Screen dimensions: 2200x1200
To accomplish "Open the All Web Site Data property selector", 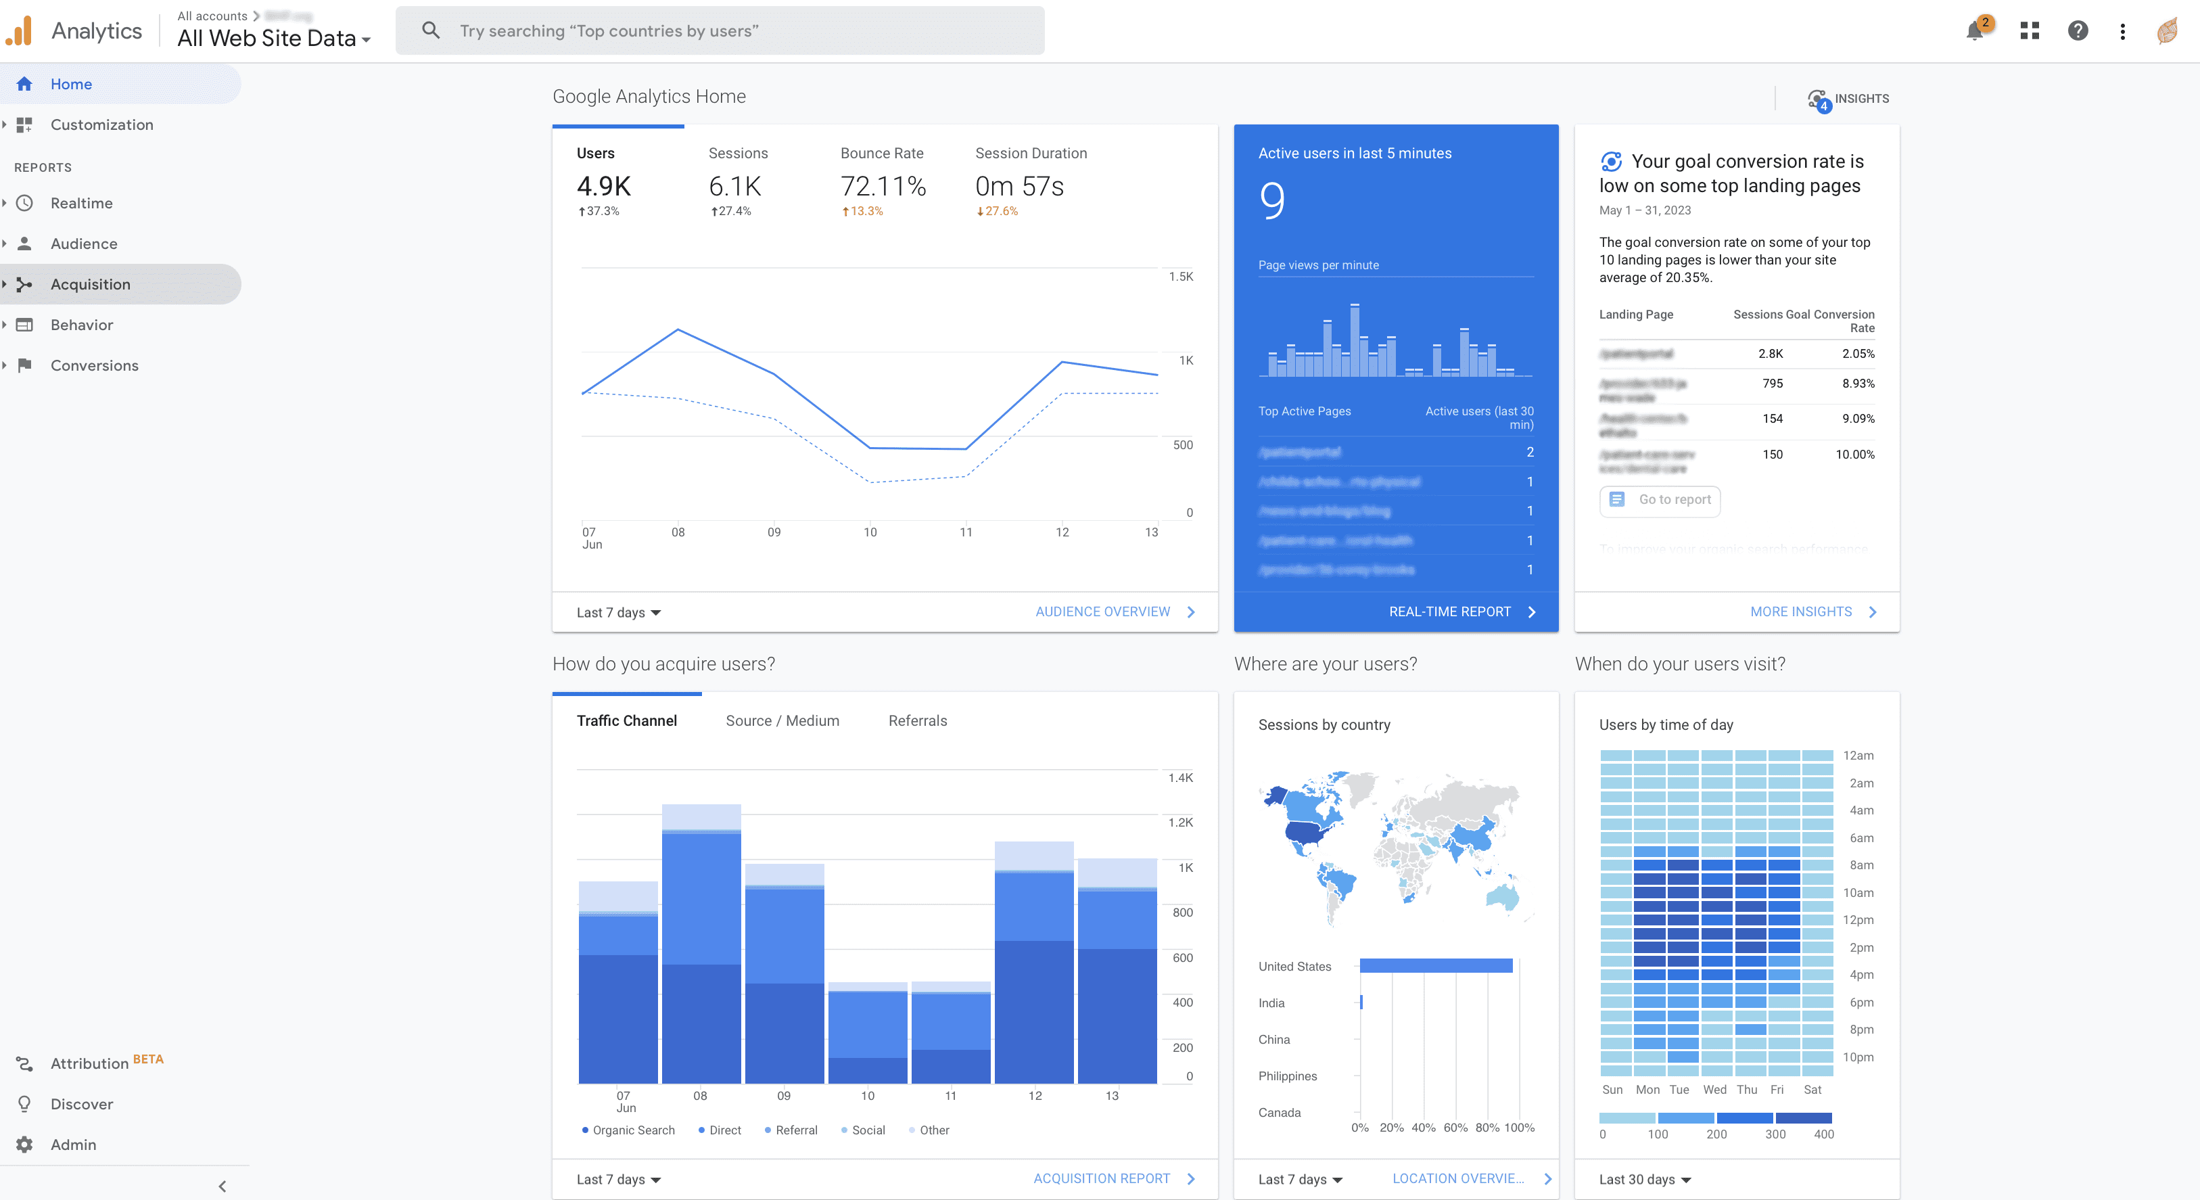I will click(272, 38).
